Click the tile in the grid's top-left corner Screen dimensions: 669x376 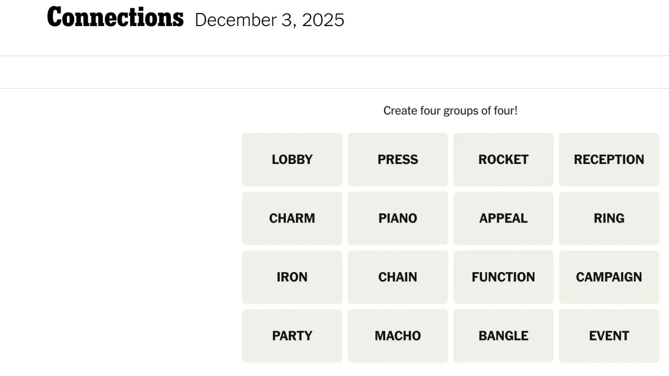[292, 159]
